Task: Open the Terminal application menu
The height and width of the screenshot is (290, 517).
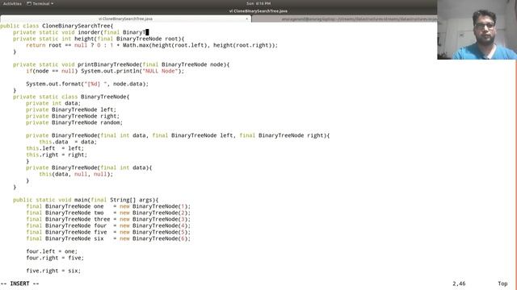Action: point(40,3)
